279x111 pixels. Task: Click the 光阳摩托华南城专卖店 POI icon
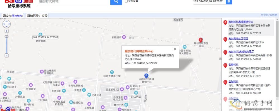coord(62,83)
